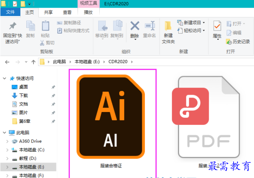Viewport: 254px width, 178px height.
Task: Click Local Disk (E:) in the address bar
Action: [87, 62]
